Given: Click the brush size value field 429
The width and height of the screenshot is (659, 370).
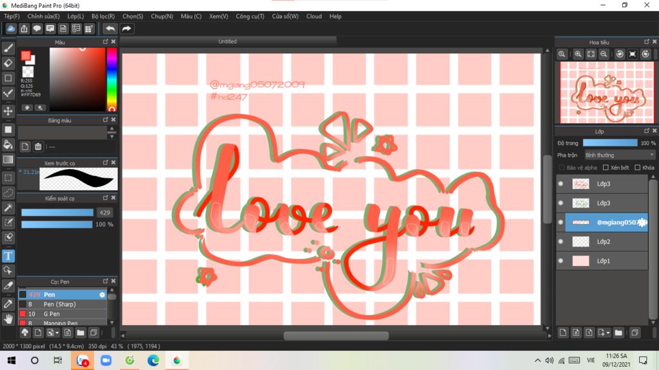Looking at the screenshot, I should 105,213.
